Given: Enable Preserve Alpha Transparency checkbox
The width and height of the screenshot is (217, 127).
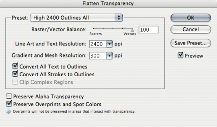Looking at the screenshot, I should [x=9, y=96].
